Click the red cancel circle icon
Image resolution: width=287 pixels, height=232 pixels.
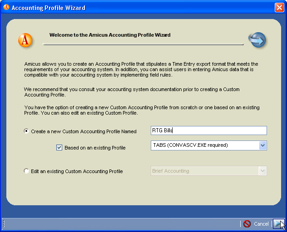coord(247,224)
